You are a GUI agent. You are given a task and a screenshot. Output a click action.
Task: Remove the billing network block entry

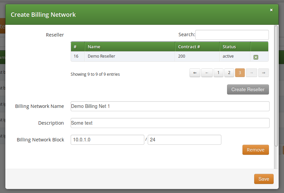point(256,150)
